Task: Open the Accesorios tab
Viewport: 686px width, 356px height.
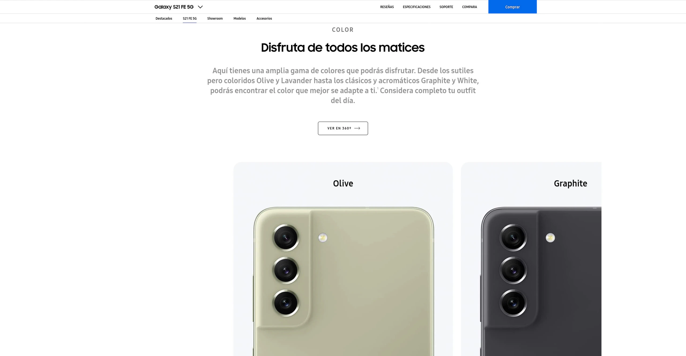Action: (264, 18)
